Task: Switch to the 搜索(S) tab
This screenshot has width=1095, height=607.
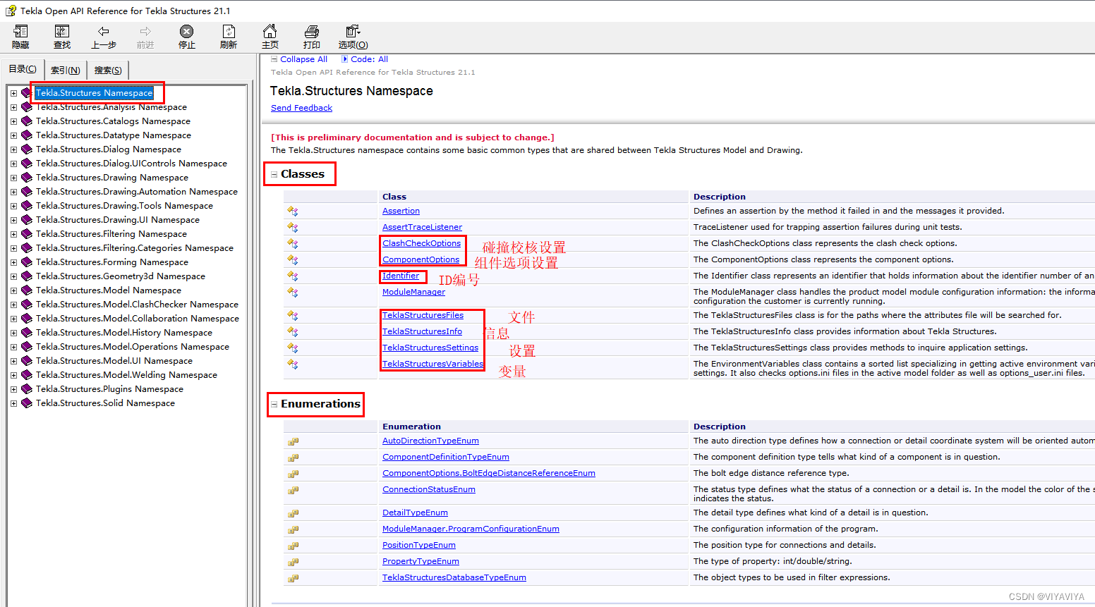Action: [x=107, y=69]
